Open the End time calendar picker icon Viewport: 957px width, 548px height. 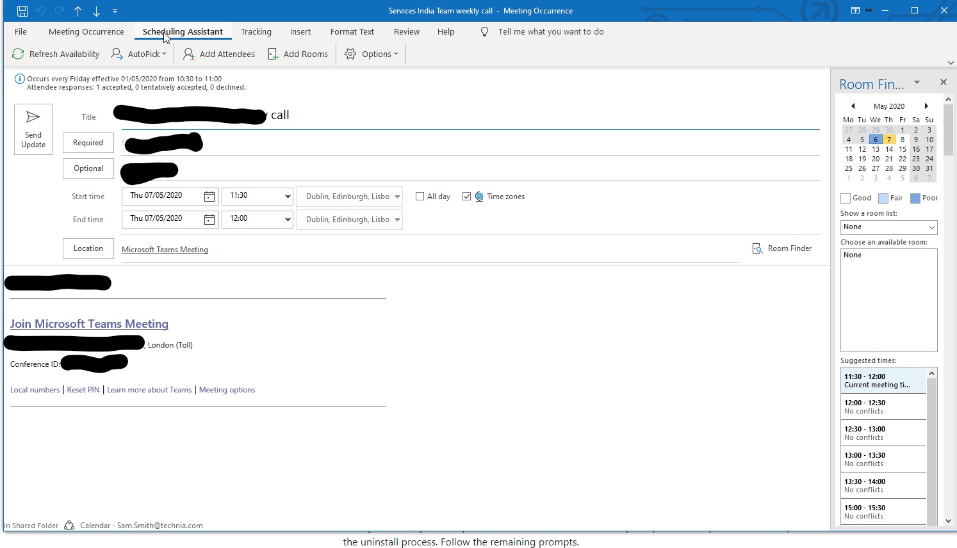(209, 220)
